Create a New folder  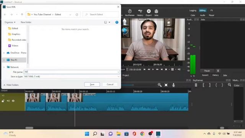(26, 22)
